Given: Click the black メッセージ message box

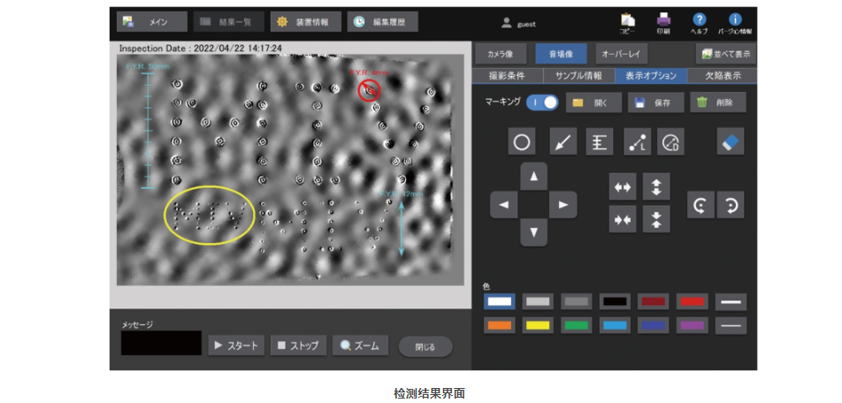Looking at the screenshot, I should (x=161, y=343).
